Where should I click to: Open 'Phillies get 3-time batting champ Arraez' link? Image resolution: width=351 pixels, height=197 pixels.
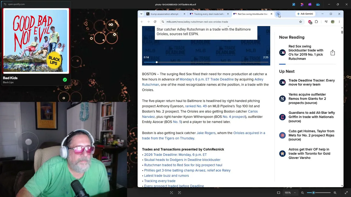click(187, 170)
